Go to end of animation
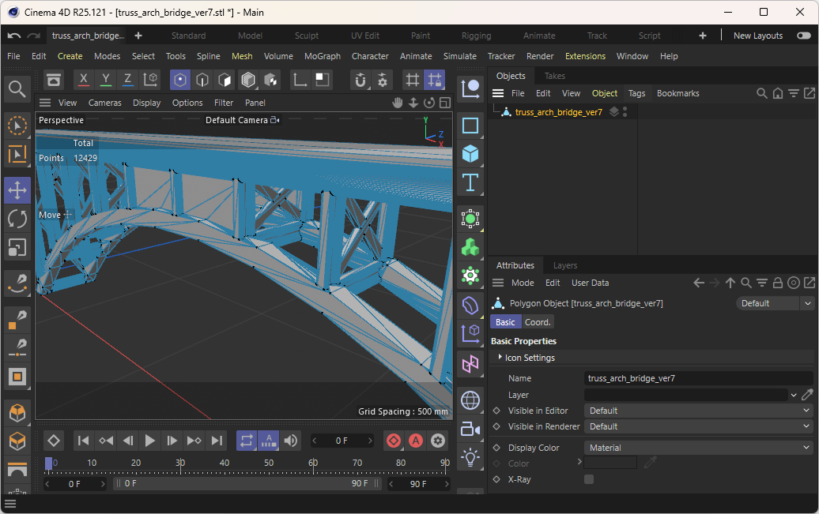Image resolution: width=819 pixels, height=514 pixels. coord(217,441)
